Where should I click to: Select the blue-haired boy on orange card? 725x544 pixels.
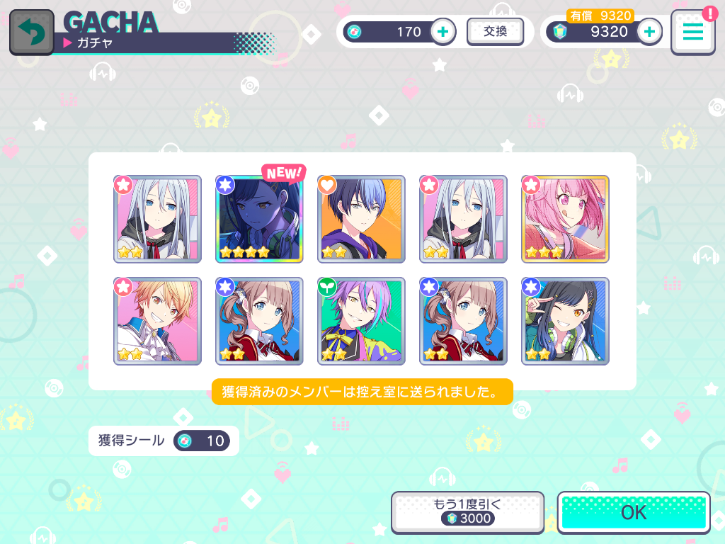click(361, 220)
